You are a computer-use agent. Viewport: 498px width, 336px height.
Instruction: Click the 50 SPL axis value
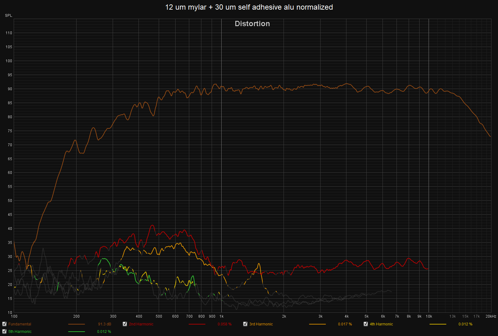(x=10, y=201)
